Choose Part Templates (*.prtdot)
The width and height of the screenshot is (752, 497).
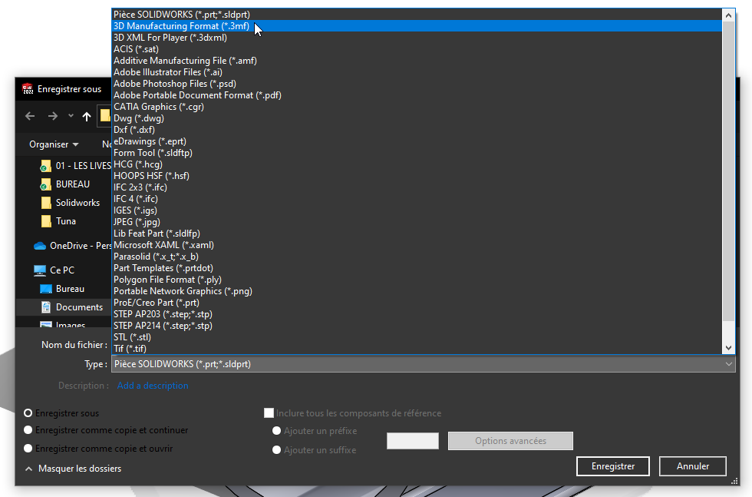click(417, 268)
